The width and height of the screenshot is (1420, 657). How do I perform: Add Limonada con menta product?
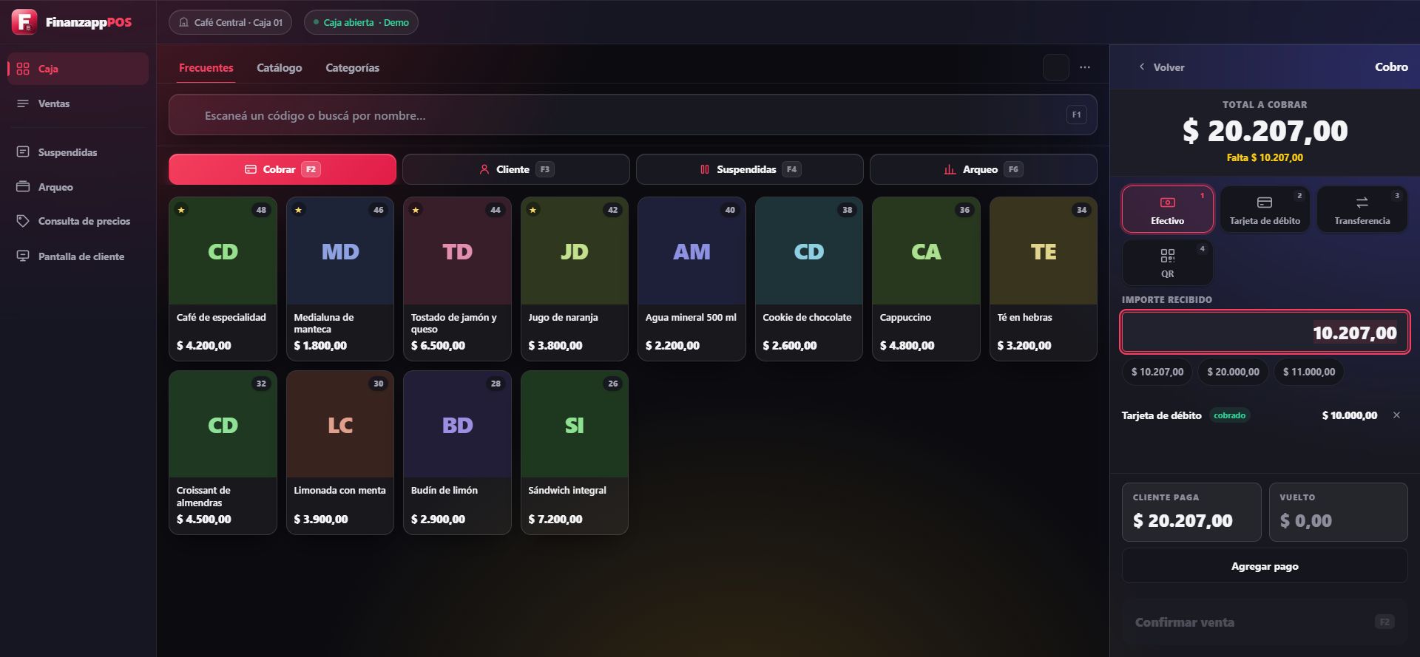point(340,452)
